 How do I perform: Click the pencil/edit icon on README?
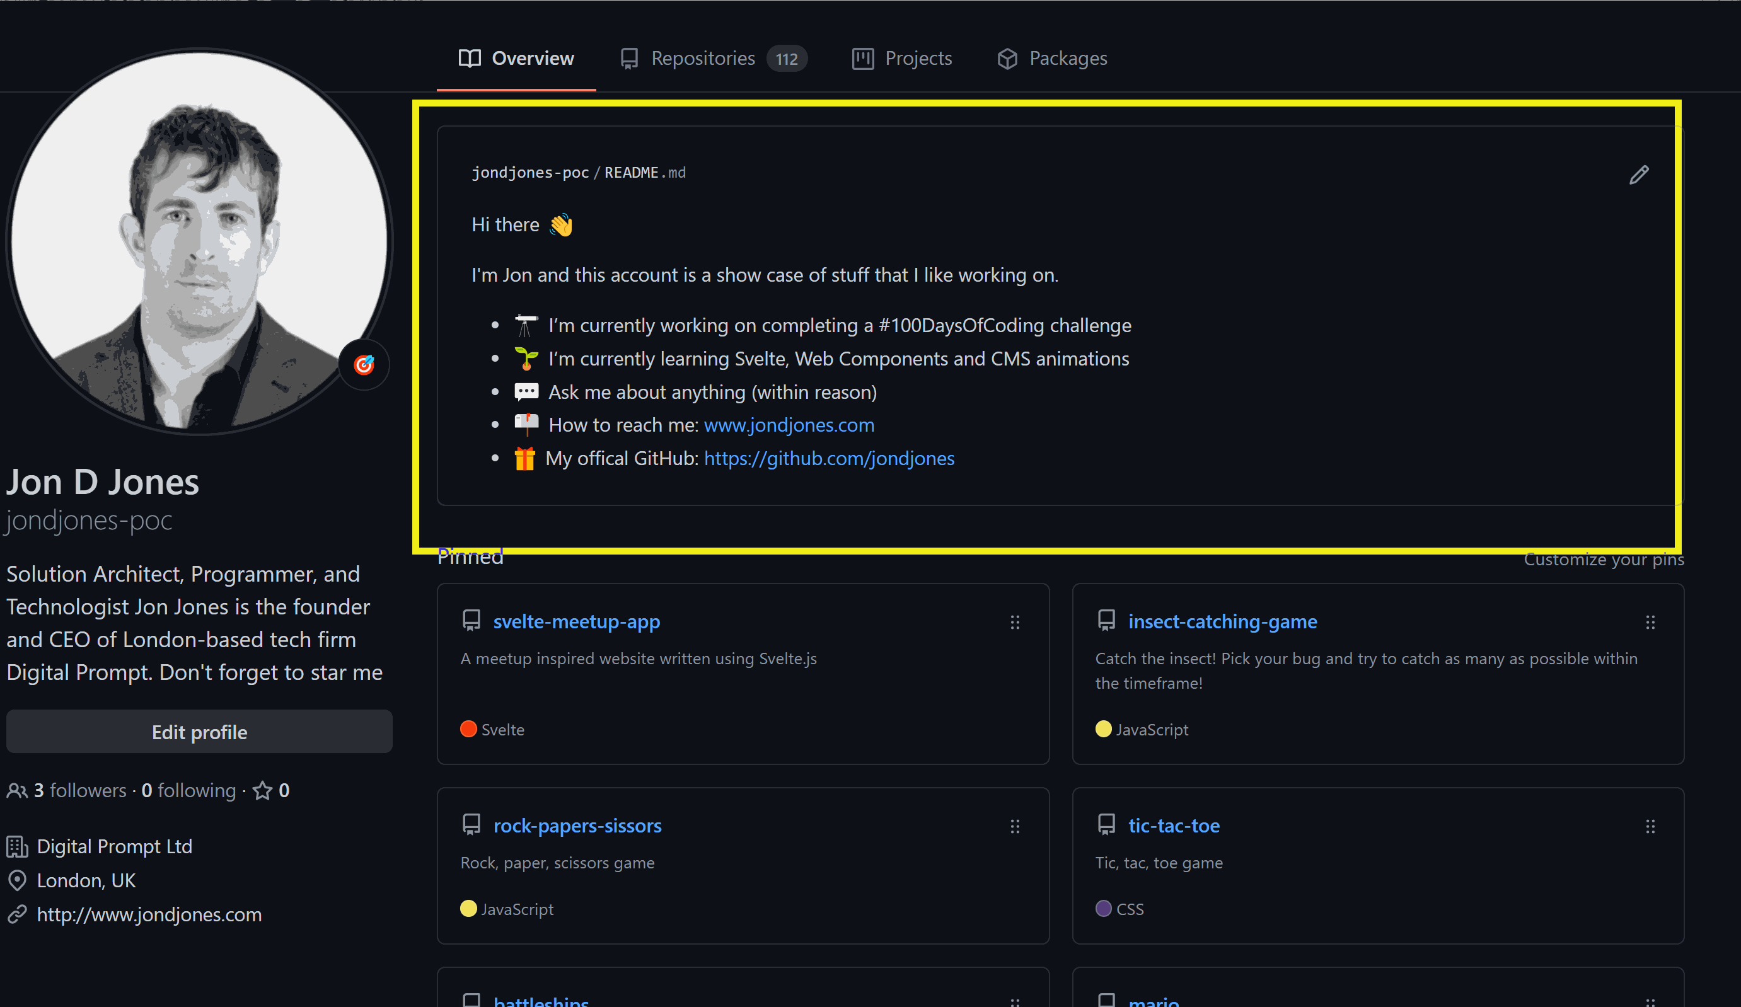[x=1639, y=174]
